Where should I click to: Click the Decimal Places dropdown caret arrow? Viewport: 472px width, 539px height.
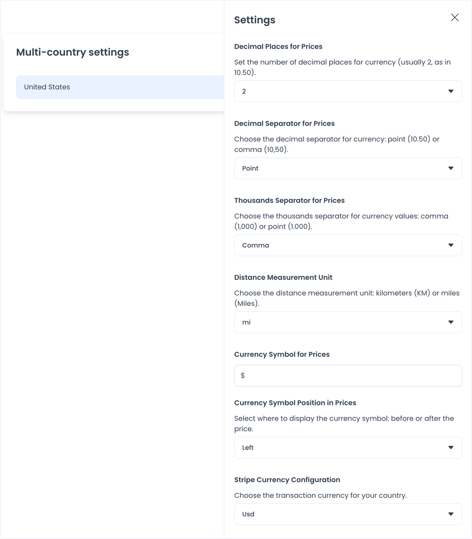tap(451, 91)
